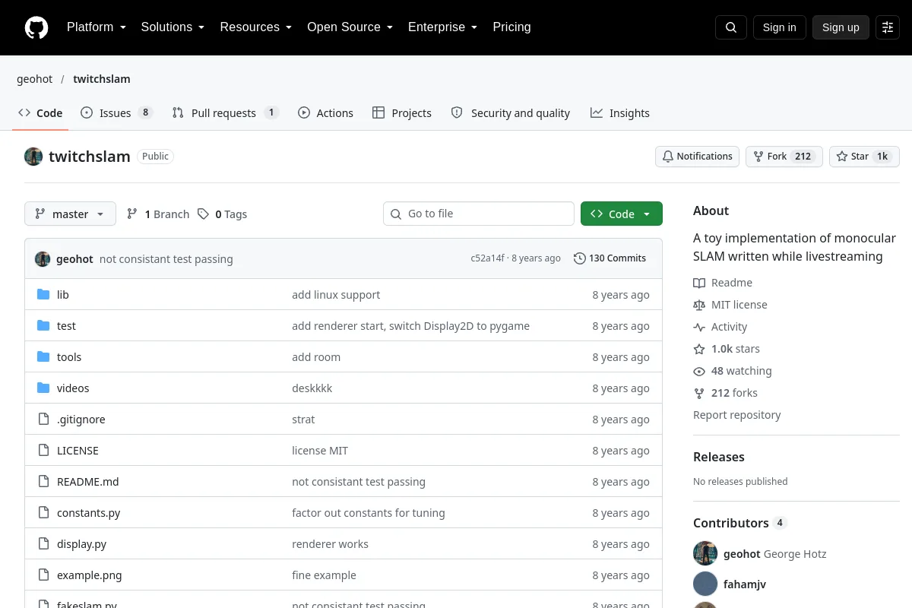Click the lib folder icon
The image size is (912, 608).
[43, 294]
